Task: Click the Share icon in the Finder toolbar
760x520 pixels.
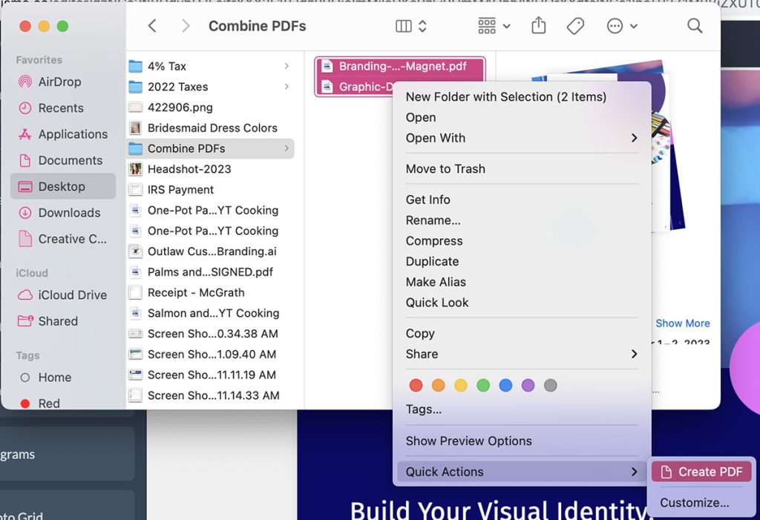Action: (x=537, y=25)
